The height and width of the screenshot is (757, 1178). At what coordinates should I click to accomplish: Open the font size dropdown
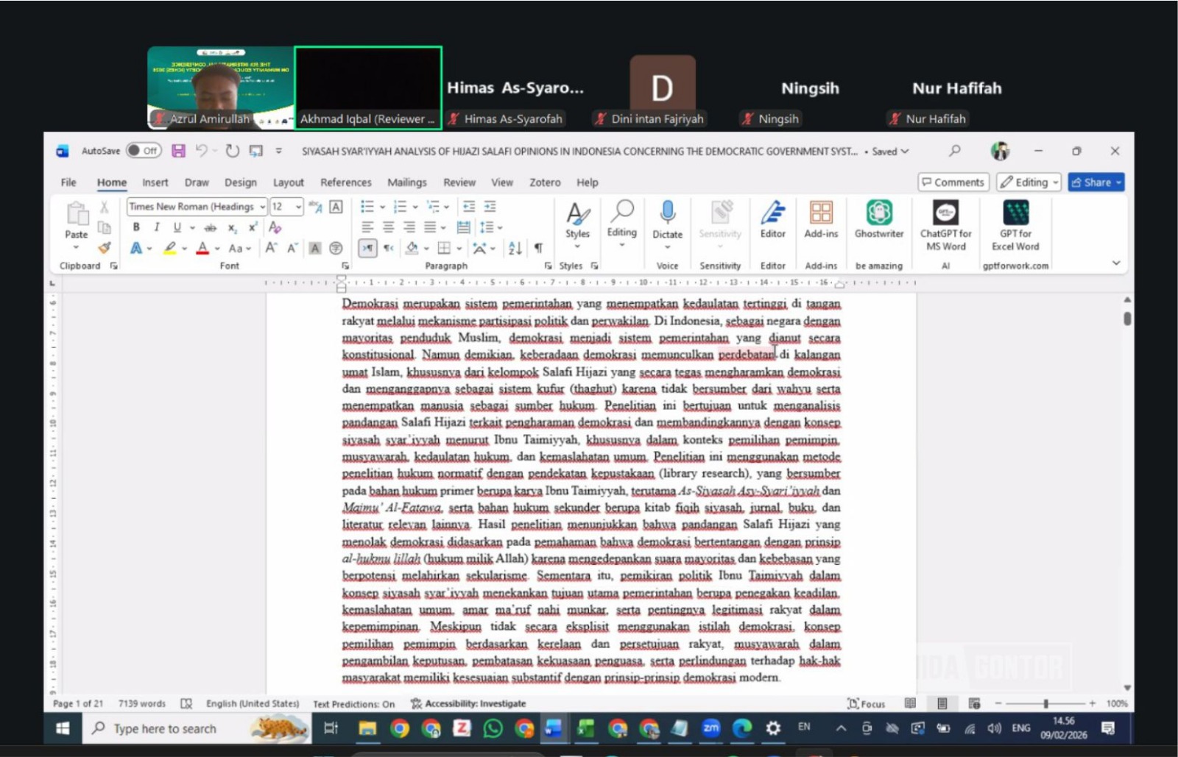pos(298,207)
